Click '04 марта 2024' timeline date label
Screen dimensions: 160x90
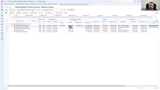(86, 15)
